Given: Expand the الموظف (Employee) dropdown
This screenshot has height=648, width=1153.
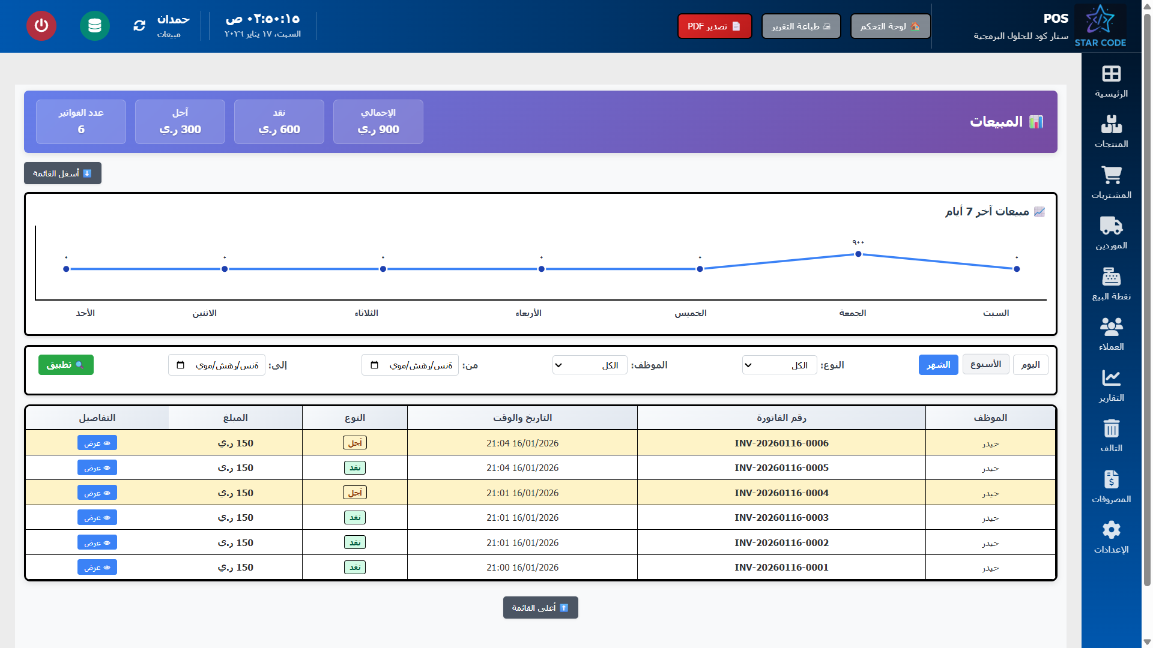Looking at the screenshot, I should click(x=589, y=364).
